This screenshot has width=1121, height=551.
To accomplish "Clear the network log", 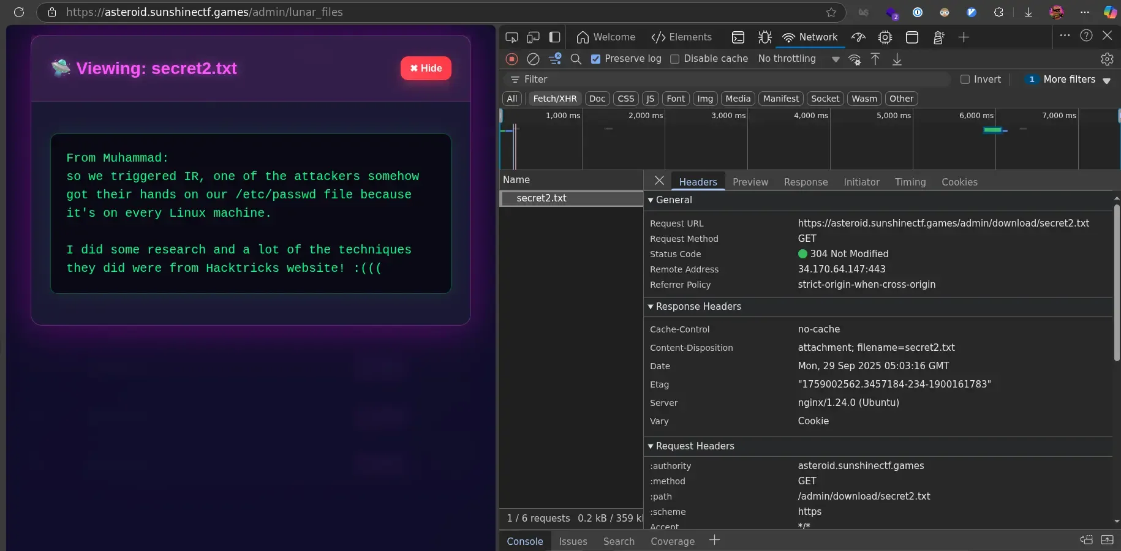I will [x=534, y=59].
